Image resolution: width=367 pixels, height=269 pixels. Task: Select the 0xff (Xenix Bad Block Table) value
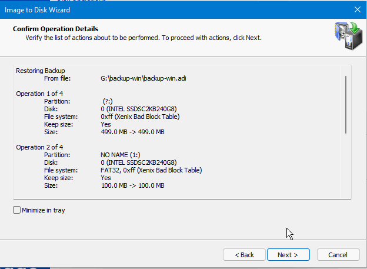(x=140, y=117)
